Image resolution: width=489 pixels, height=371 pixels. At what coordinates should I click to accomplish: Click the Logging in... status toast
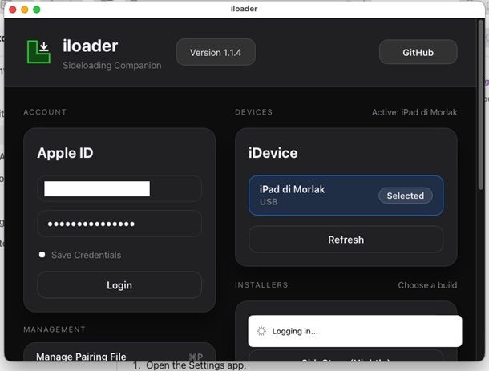pos(355,331)
